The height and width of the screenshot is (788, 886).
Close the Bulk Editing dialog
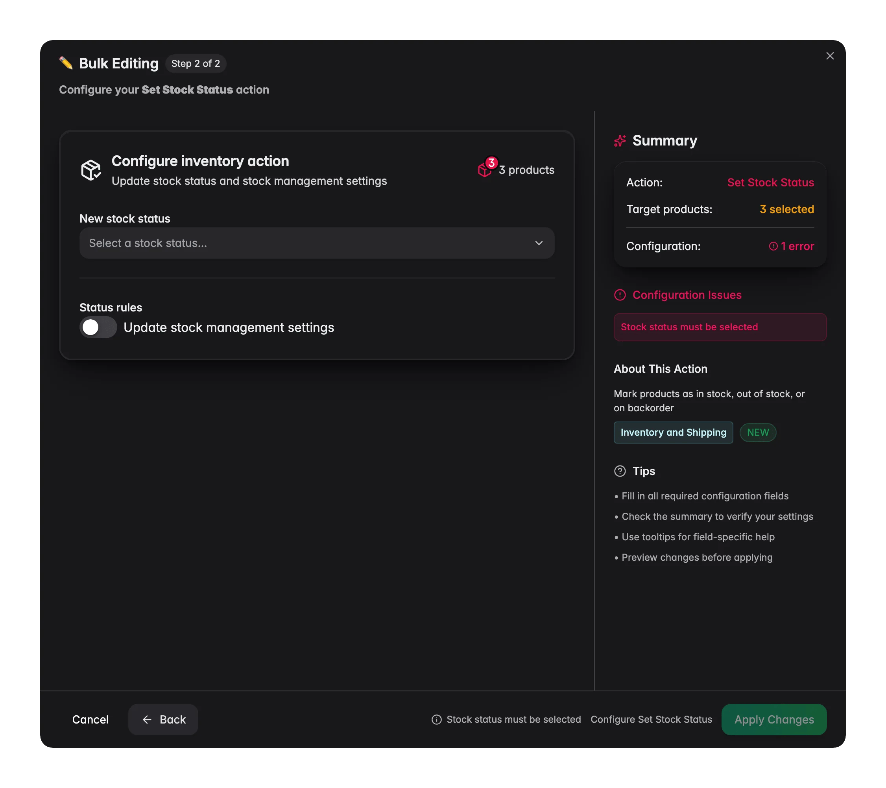[x=830, y=56]
